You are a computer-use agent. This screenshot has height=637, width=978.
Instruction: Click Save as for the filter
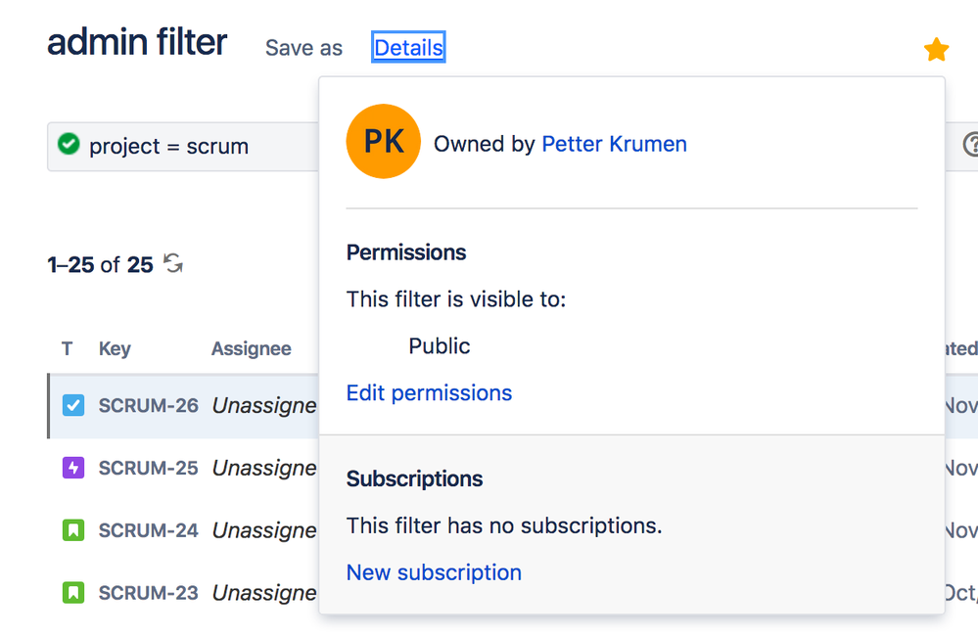303,48
